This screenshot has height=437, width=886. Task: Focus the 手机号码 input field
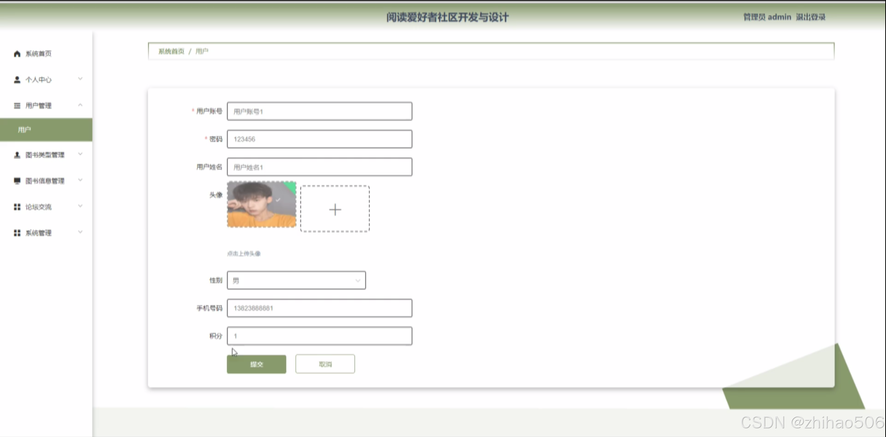coord(319,308)
